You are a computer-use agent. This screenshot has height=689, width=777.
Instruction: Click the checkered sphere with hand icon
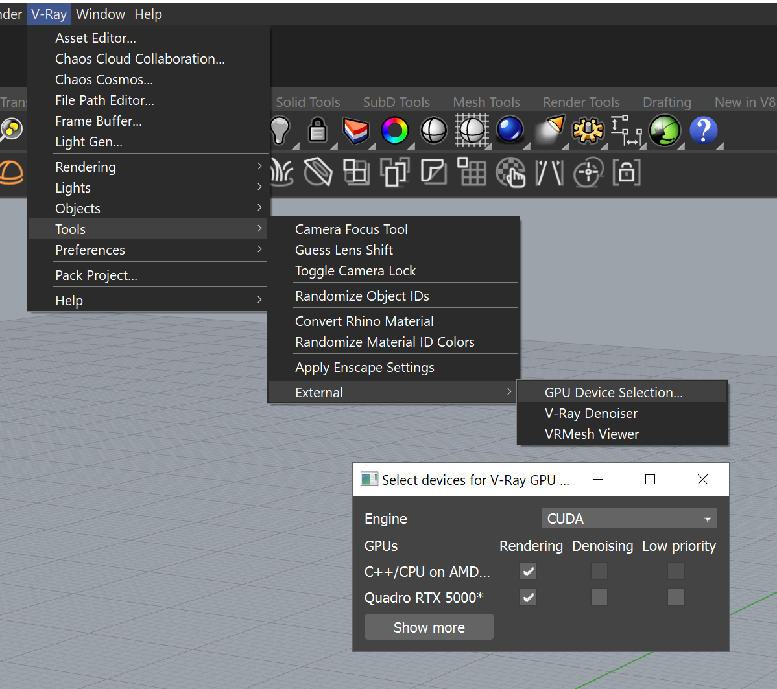pyautogui.click(x=510, y=172)
